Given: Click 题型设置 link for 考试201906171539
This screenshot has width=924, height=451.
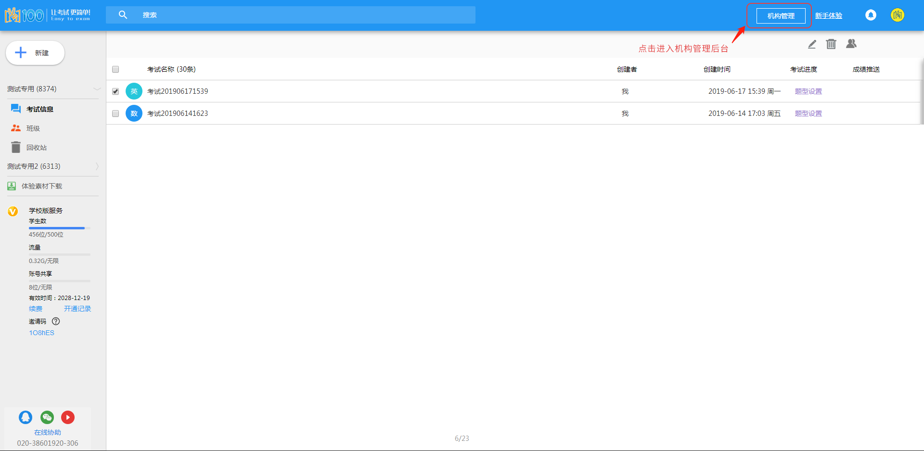Looking at the screenshot, I should tap(808, 91).
